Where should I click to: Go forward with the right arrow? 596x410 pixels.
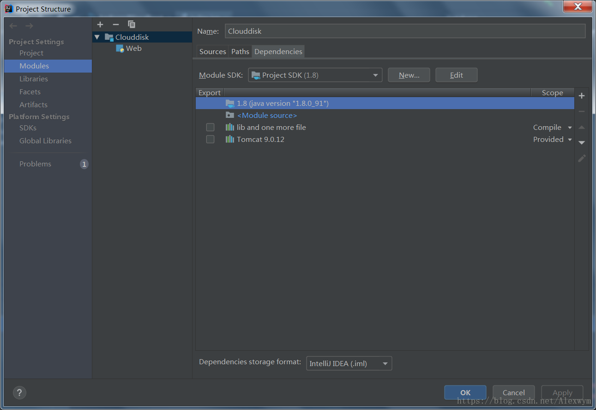coord(29,26)
